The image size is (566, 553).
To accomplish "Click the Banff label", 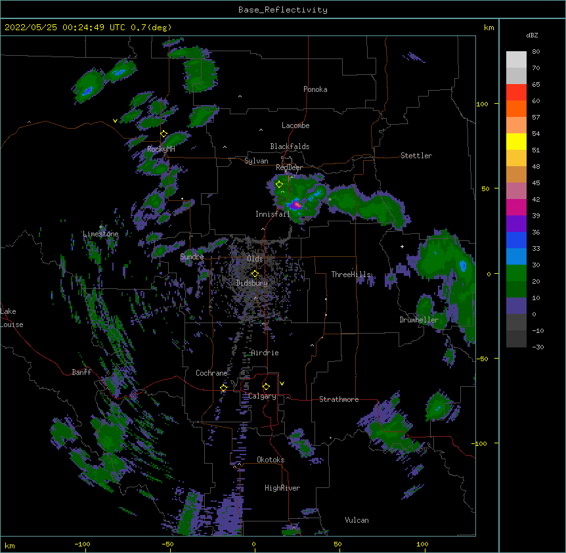I will 81,372.
